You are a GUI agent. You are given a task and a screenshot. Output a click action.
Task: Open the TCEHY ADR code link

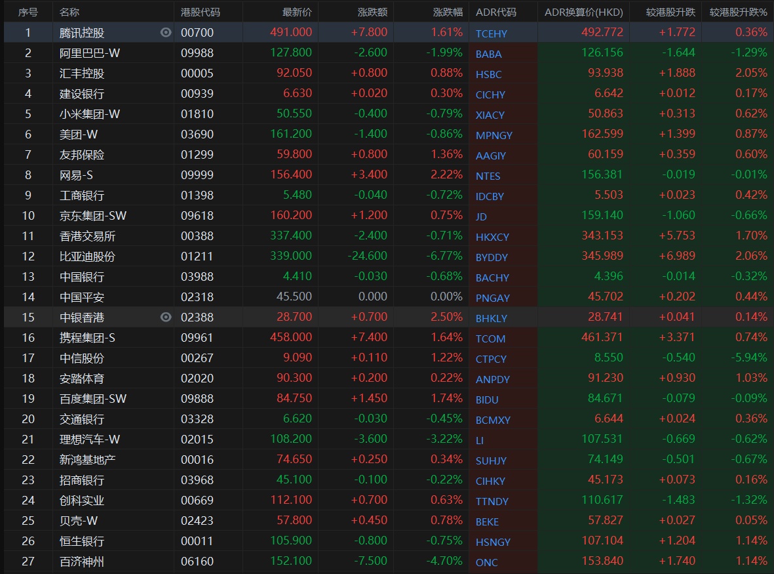492,33
